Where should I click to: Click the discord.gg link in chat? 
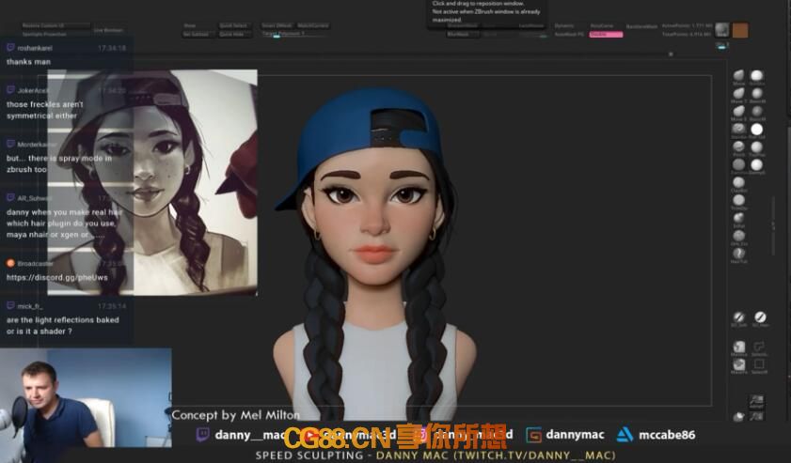(x=57, y=277)
